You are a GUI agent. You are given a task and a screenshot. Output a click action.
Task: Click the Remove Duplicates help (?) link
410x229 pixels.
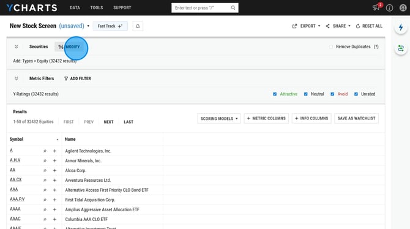coord(376,47)
